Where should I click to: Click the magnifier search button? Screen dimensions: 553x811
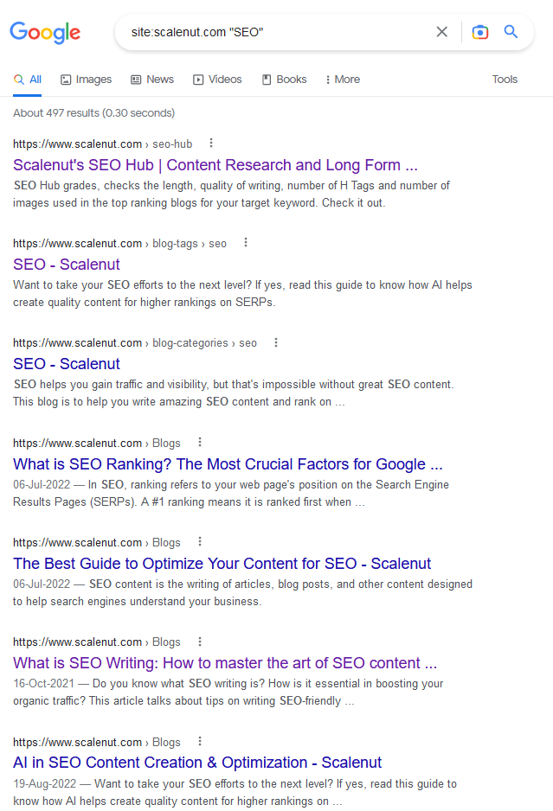coord(511,32)
